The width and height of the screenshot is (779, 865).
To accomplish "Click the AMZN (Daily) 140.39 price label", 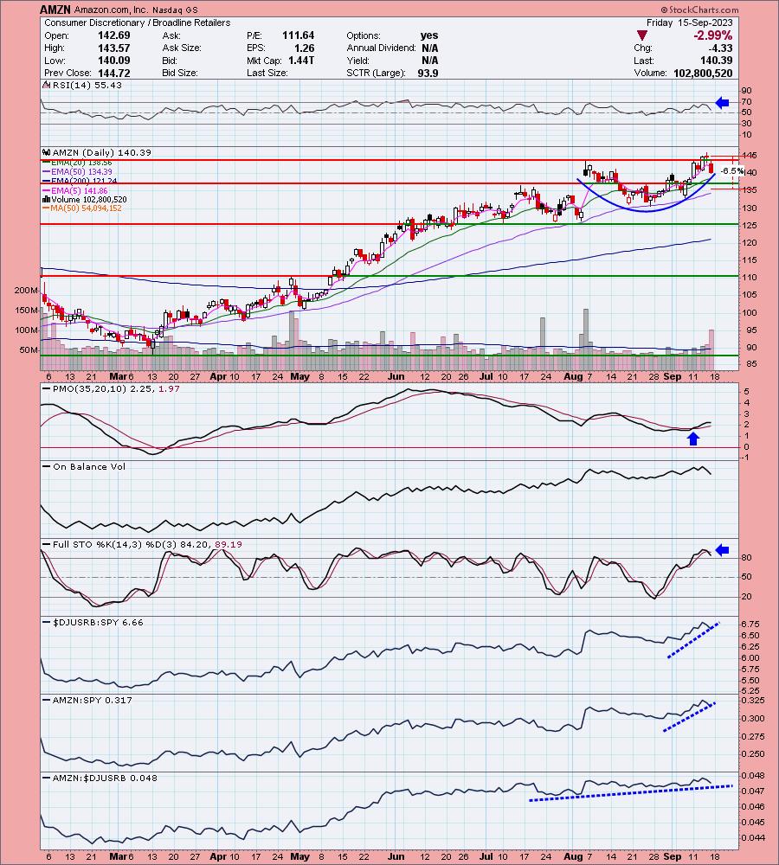I will click(101, 152).
